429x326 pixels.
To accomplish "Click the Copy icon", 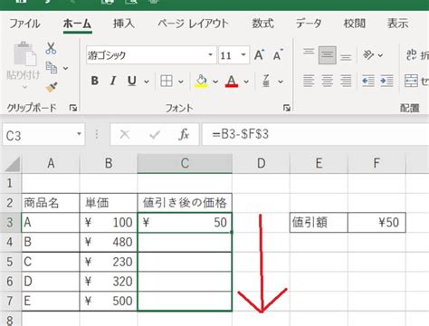I will [51, 68].
